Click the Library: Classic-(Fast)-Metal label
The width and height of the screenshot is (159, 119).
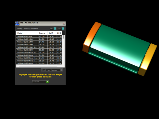click(x=27, y=28)
